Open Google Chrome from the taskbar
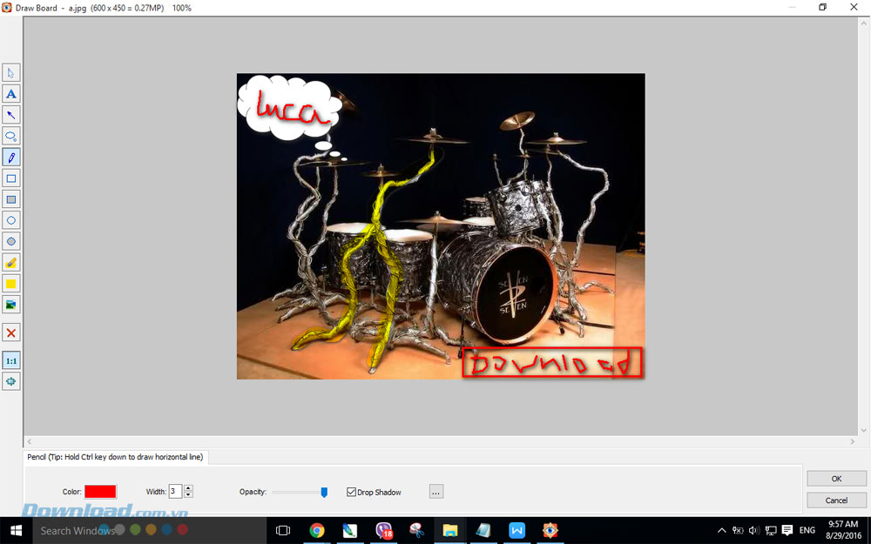The width and height of the screenshot is (871, 544). coord(317,530)
